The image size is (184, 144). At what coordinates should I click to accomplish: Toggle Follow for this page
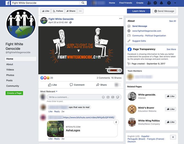coord(58,11)
